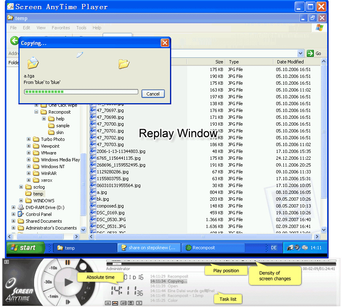The height and width of the screenshot is (307, 342).
Task: Open the Edit menu
Action: (26, 28)
